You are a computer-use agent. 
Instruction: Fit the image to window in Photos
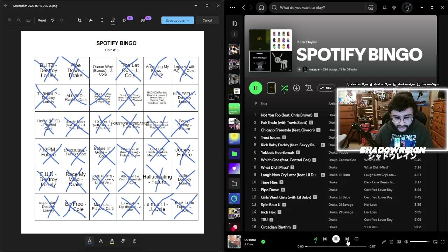(28, 20)
